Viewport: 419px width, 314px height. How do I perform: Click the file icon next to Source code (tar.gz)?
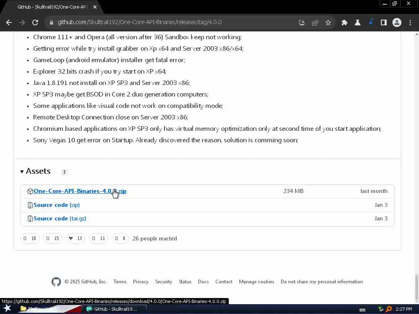tap(30, 219)
